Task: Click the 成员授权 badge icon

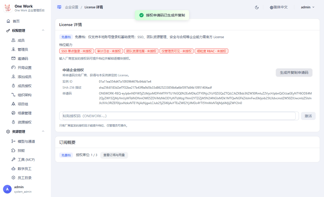Action: [x=13, y=86]
